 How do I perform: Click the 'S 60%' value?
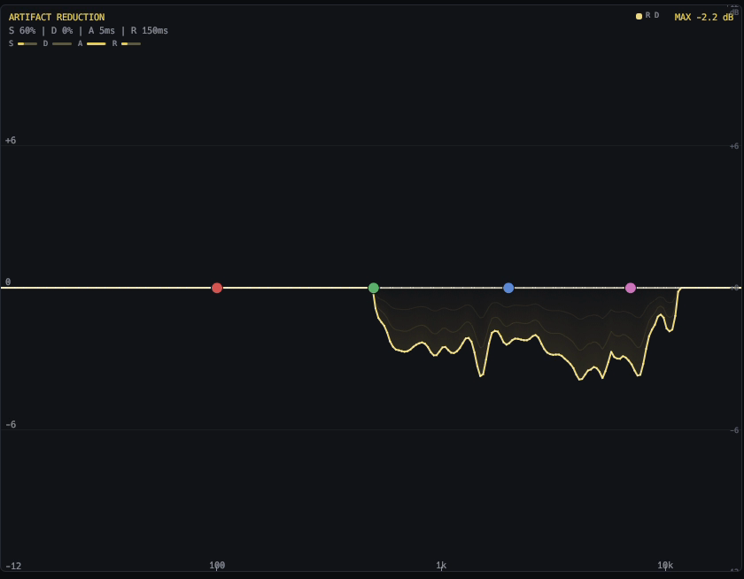coord(22,30)
